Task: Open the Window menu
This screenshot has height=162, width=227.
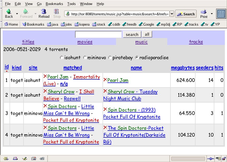Action: (x=86, y=4)
